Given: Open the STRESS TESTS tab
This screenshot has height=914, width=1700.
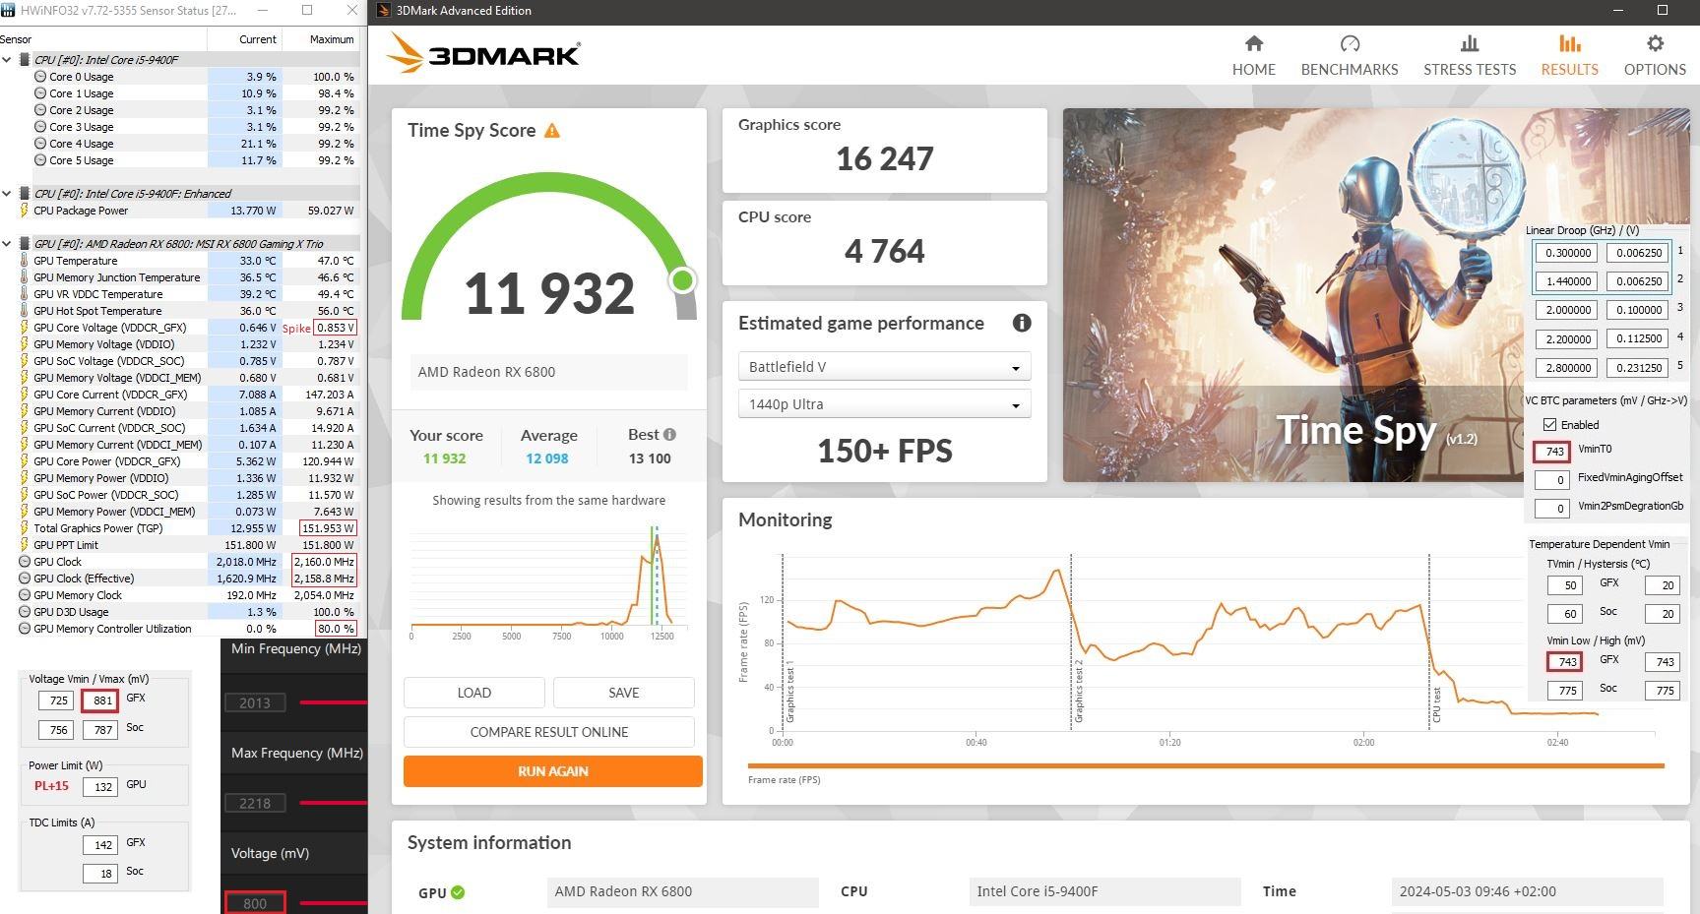Looking at the screenshot, I should click(1470, 55).
